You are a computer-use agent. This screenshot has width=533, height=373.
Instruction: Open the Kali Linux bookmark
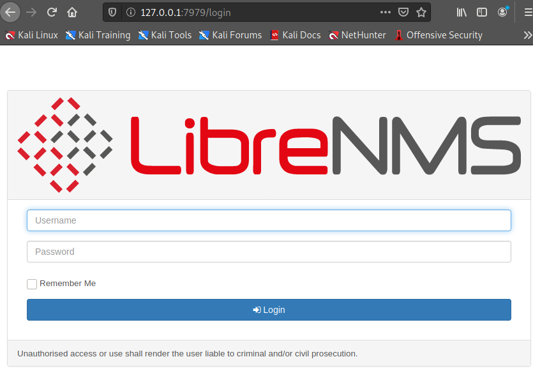[x=32, y=35]
